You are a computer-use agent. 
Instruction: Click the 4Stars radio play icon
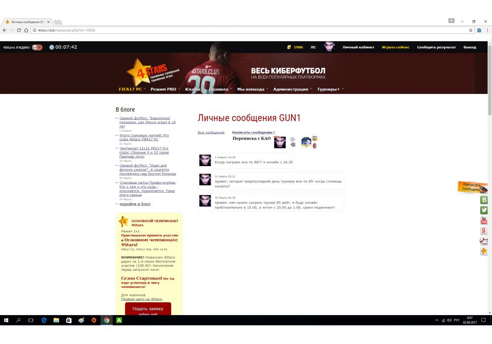(37, 47)
